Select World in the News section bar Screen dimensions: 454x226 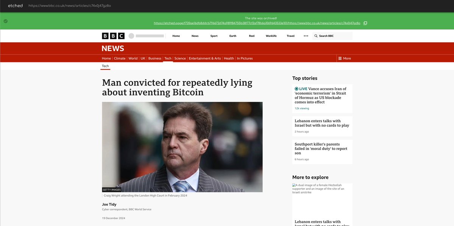[133, 58]
